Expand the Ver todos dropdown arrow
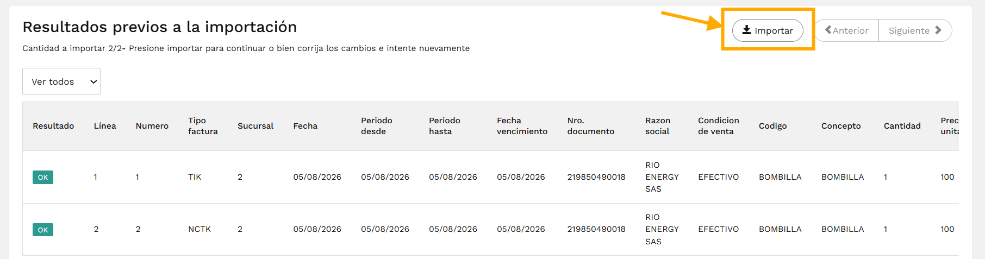Screen dimensions: 985x259 pyautogui.click(x=93, y=82)
